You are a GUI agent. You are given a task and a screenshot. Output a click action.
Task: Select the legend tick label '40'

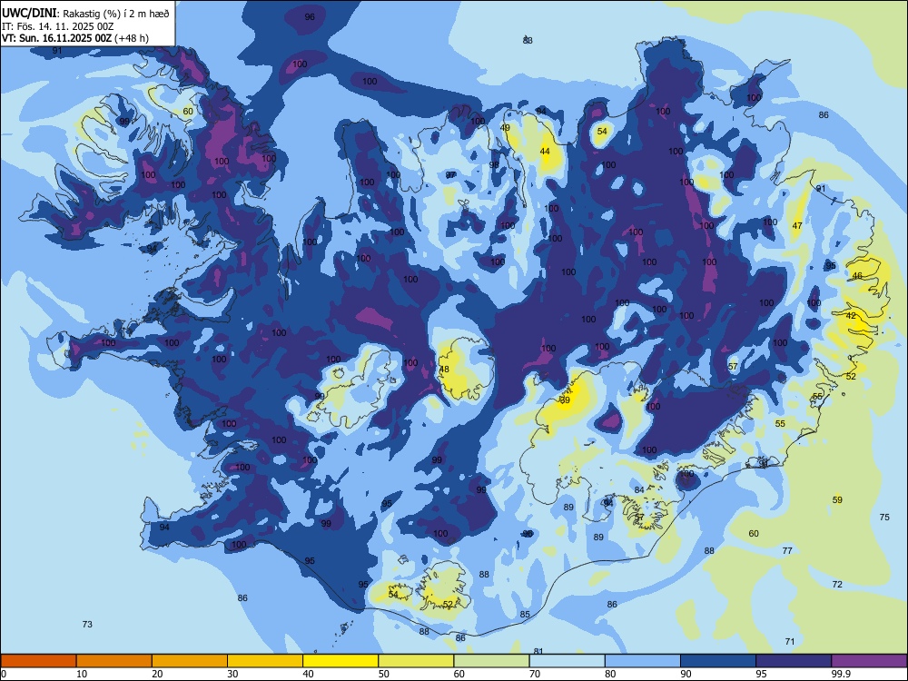pos(309,674)
